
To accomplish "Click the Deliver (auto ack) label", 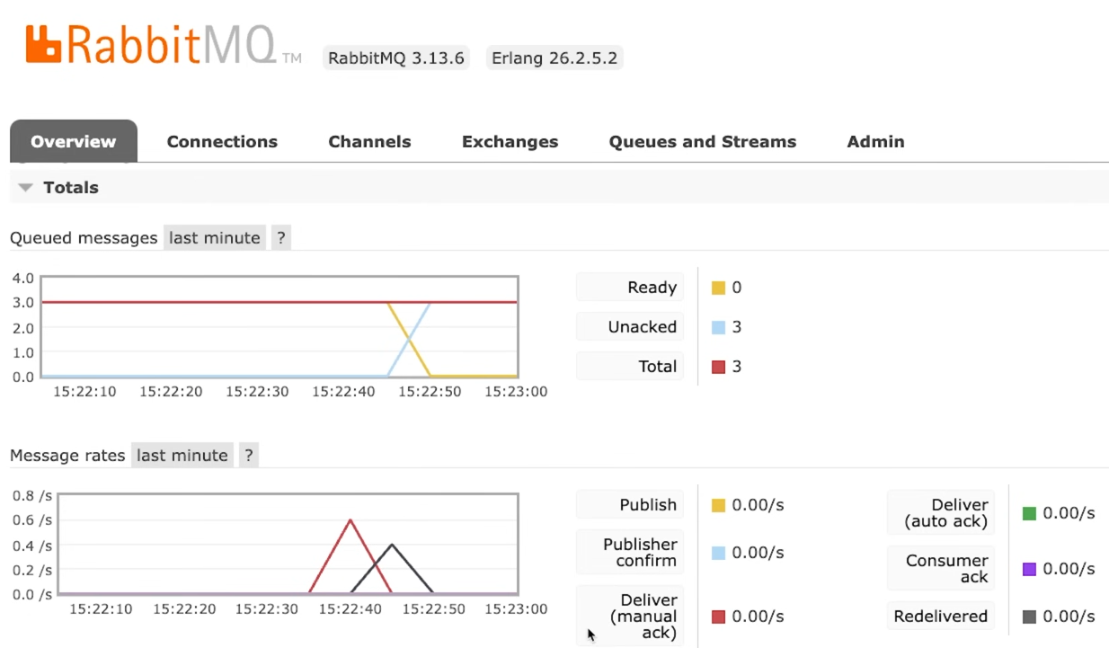I will (x=941, y=513).
